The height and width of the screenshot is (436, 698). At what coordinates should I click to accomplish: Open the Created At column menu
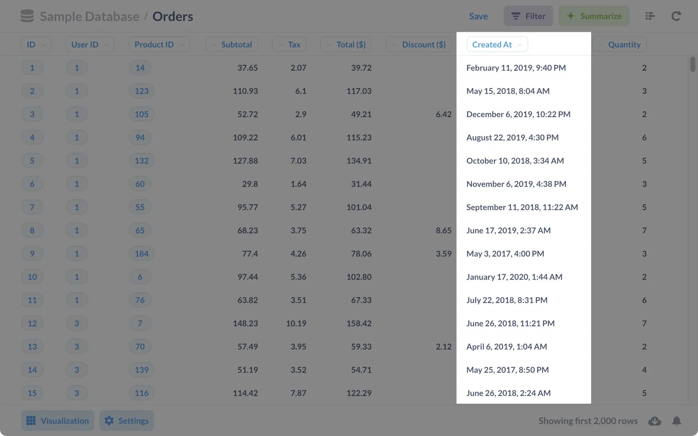(x=497, y=44)
